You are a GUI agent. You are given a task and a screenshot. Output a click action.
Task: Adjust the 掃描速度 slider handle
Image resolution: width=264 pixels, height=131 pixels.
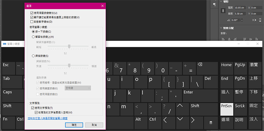tap(69, 66)
